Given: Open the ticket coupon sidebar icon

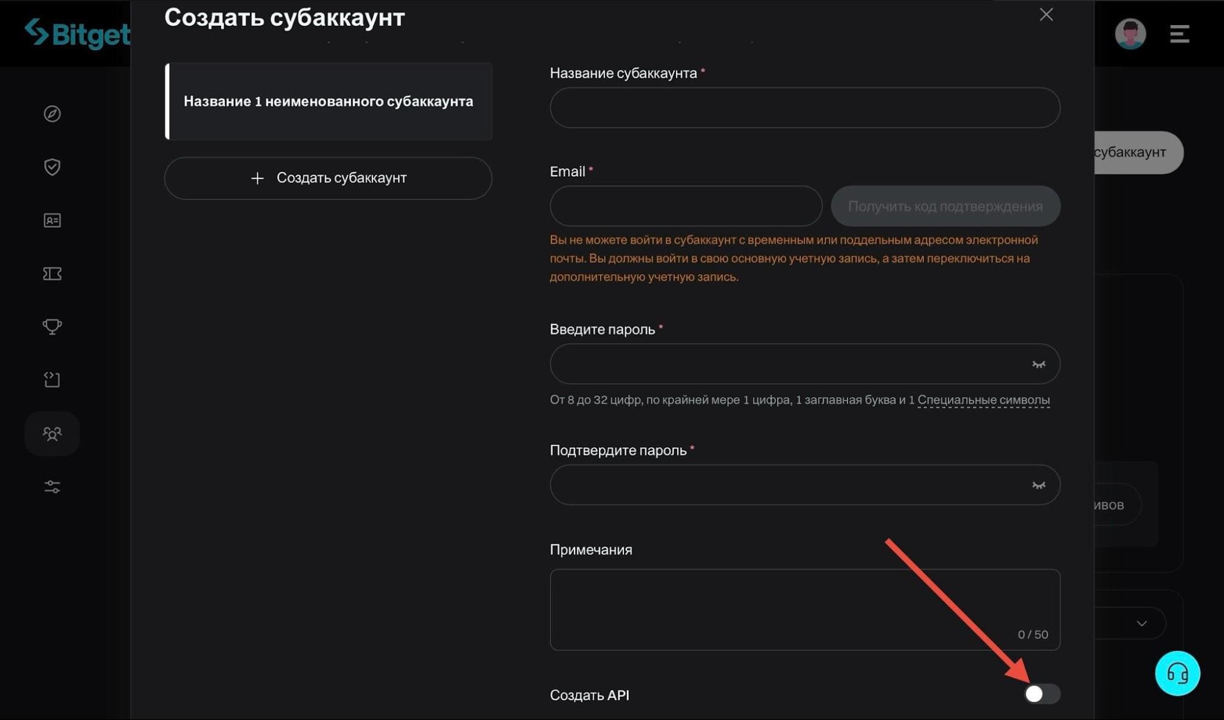Looking at the screenshot, I should 52,273.
